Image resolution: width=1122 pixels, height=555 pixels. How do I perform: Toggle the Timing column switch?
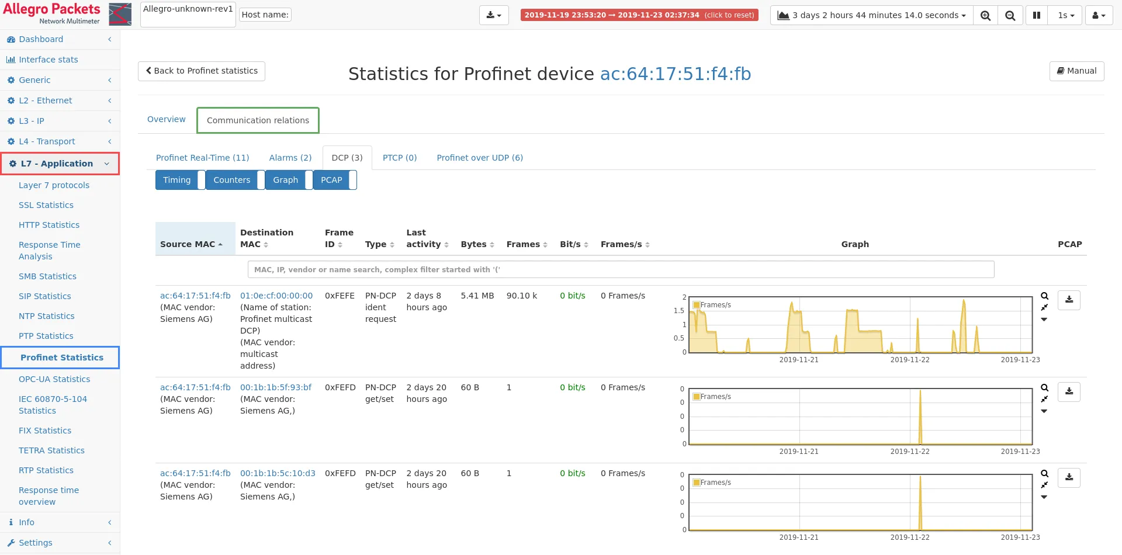[x=202, y=180]
